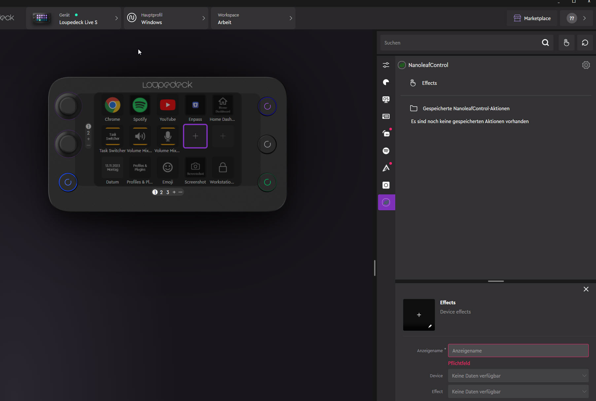596x401 pixels.
Task: Expand the Hauptprofil Windows chevron
Action: [203, 18]
